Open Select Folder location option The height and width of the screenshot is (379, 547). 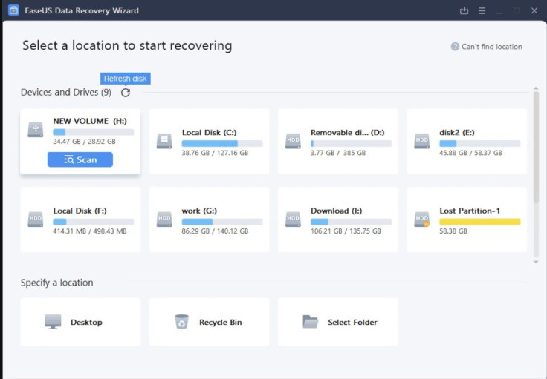(x=338, y=322)
